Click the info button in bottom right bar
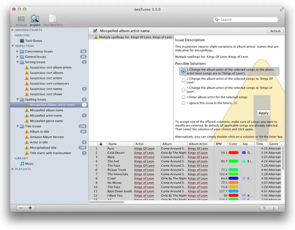The width and height of the screenshot is (295, 230). coord(274,208)
